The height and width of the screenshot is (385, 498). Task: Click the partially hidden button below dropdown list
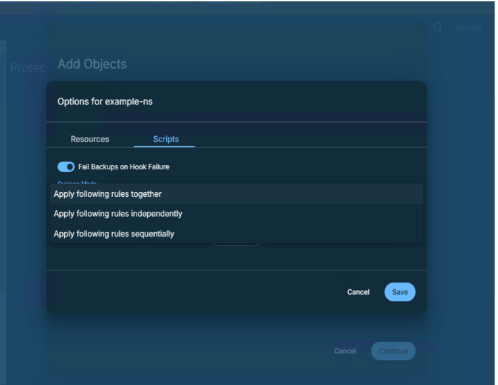tap(236, 245)
